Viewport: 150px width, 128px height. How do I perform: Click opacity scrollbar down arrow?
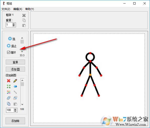coord(22,104)
